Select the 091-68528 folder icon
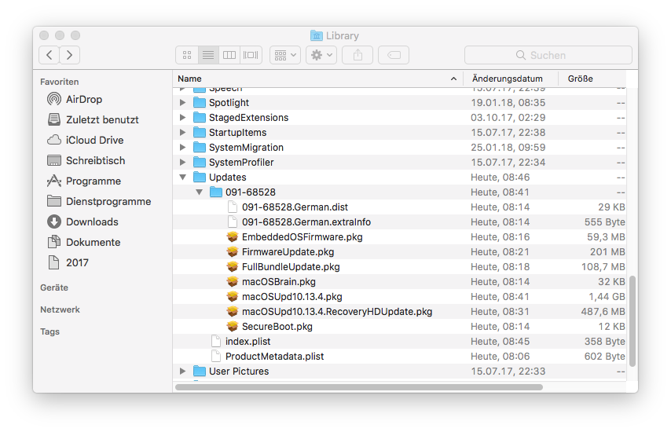The width and height of the screenshot is (671, 432). pyautogui.click(x=216, y=192)
